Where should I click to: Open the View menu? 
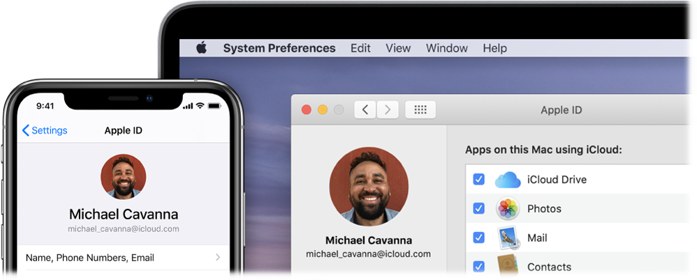398,48
